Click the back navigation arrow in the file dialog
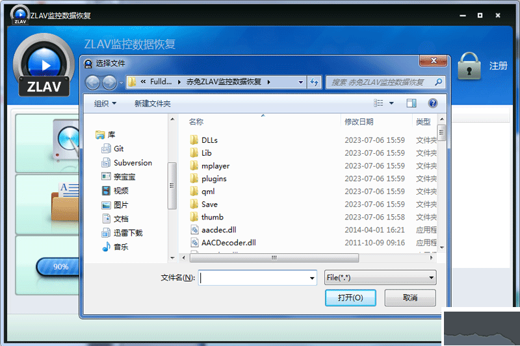The image size is (520, 346). tap(92, 82)
